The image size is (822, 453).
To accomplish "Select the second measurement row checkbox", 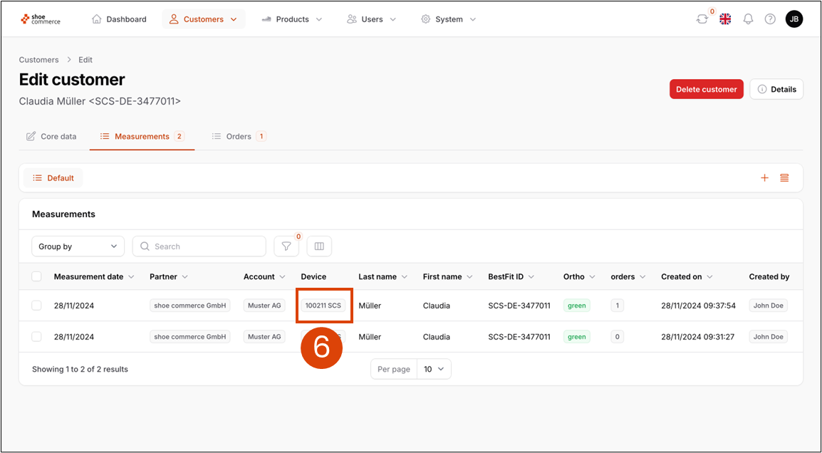I will [x=36, y=336].
